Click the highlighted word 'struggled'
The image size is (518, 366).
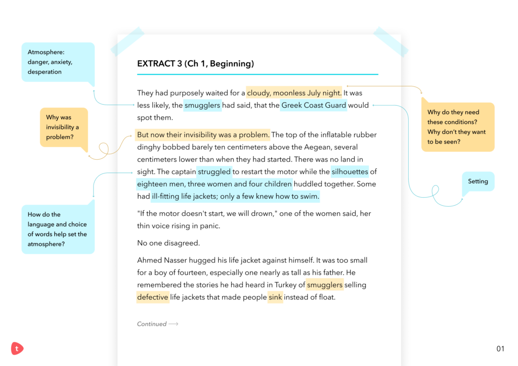click(x=214, y=172)
